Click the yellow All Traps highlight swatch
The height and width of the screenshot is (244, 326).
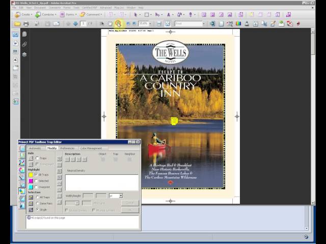click(x=31, y=175)
